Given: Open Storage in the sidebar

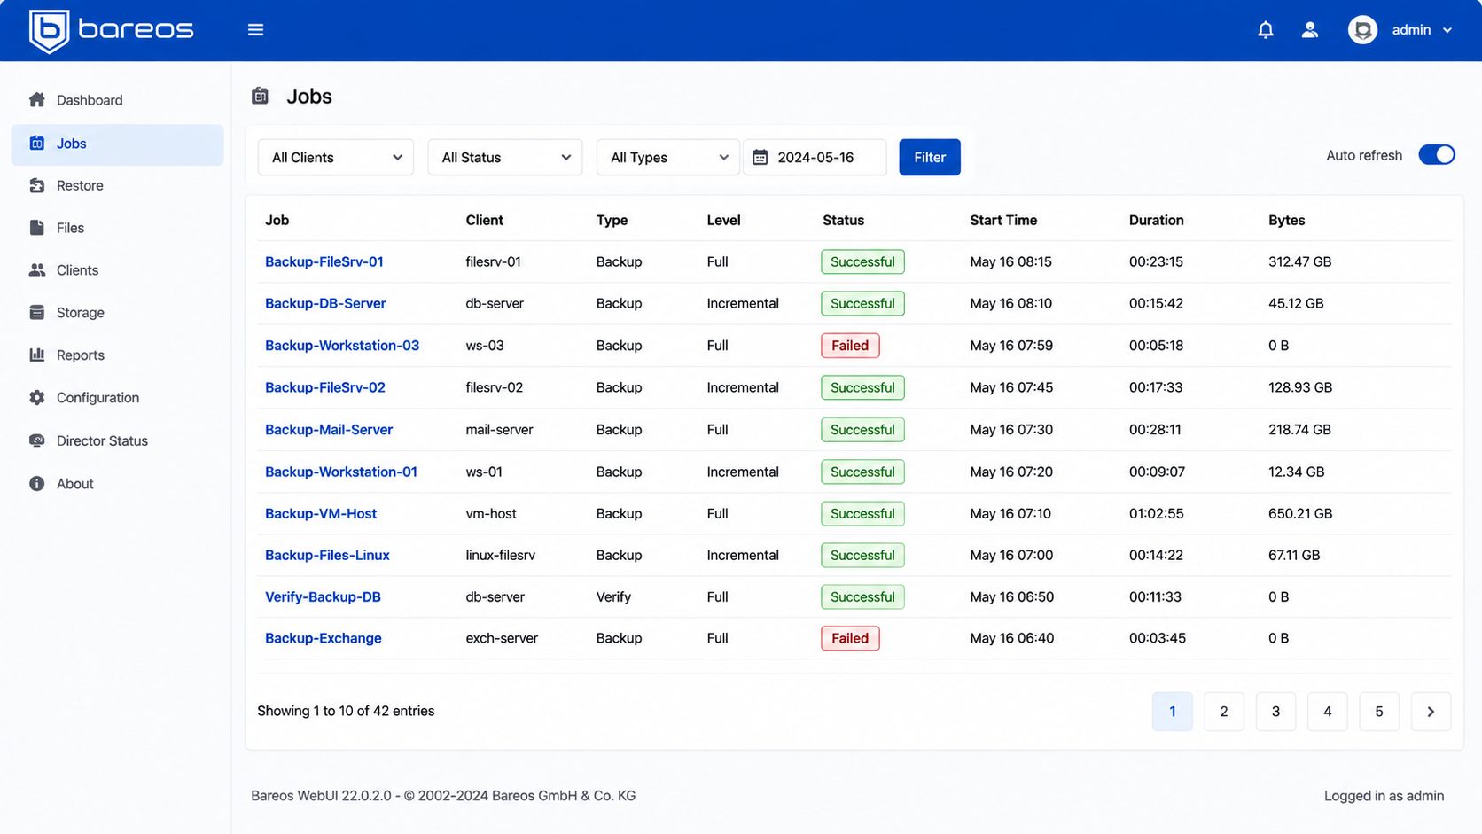Looking at the screenshot, I should tap(117, 313).
